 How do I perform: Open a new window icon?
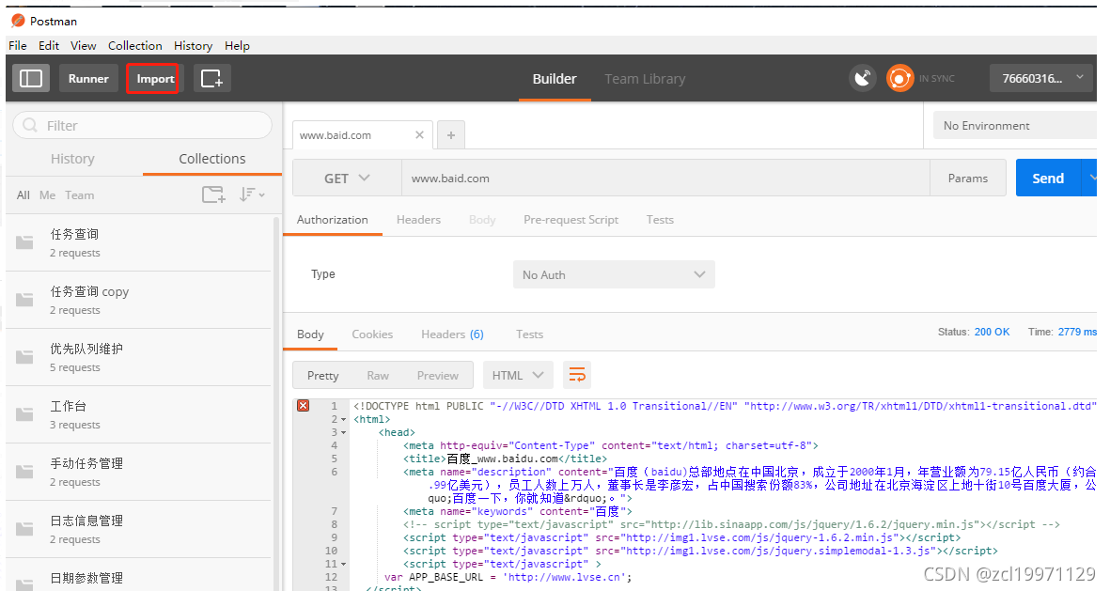[x=211, y=79]
